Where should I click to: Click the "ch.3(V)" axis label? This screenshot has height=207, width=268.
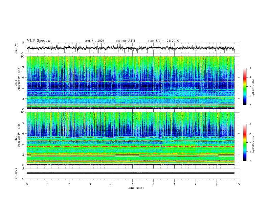[x=16, y=174]
